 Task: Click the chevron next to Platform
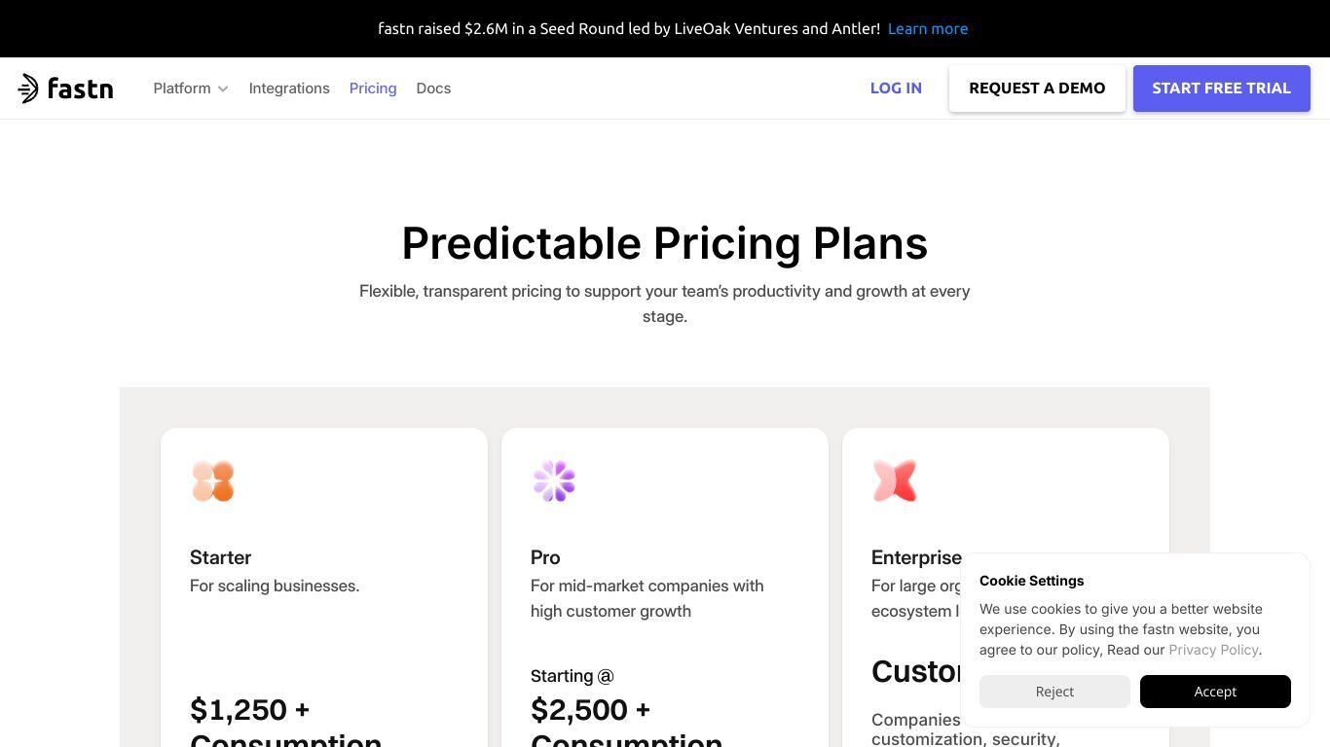pos(223,89)
